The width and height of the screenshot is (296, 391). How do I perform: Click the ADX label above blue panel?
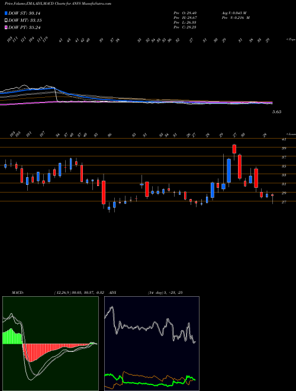coord(113,293)
